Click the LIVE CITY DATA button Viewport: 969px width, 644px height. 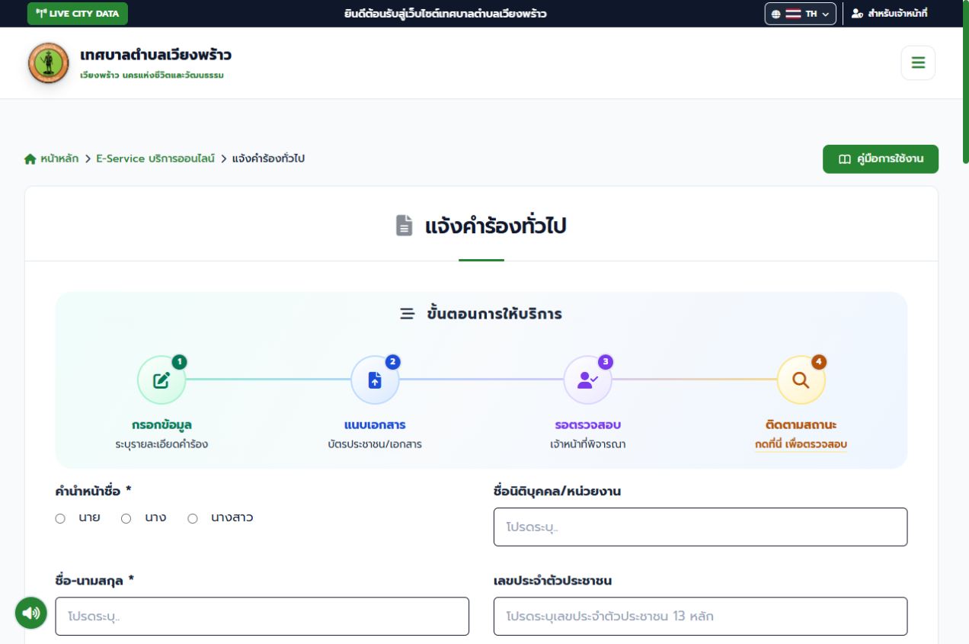click(x=78, y=14)
